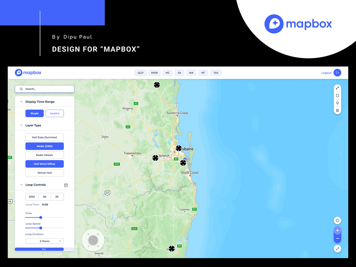Select the location pin marker tool
This screenshot has height=267, width=356.
click(x=337, y=103)
